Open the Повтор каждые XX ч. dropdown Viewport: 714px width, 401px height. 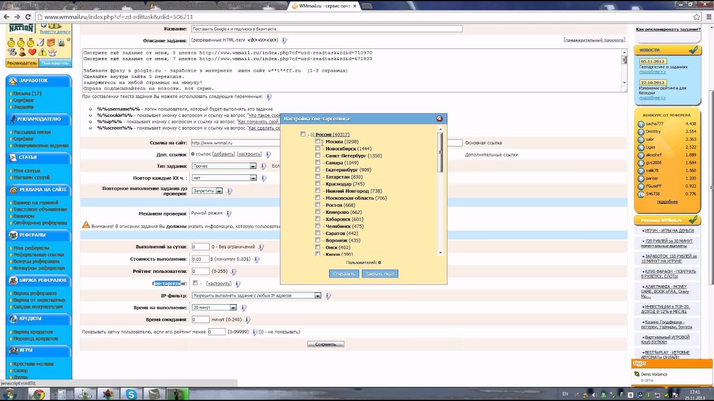[224, 178]
